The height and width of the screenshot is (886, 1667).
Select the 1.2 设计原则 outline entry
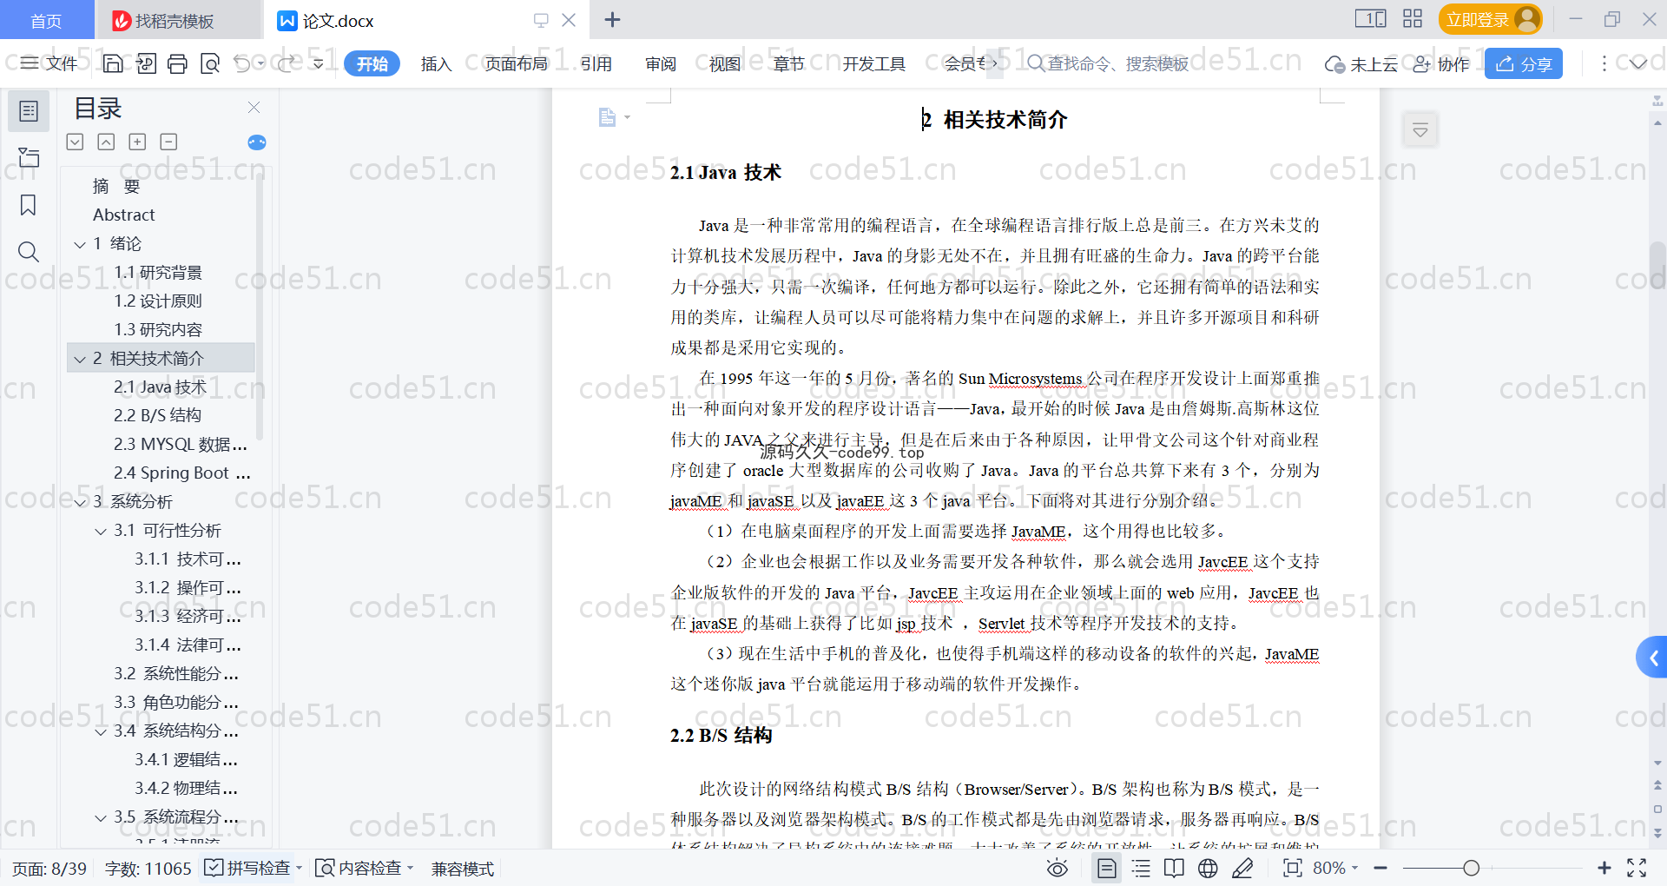(x=158, y=301)
